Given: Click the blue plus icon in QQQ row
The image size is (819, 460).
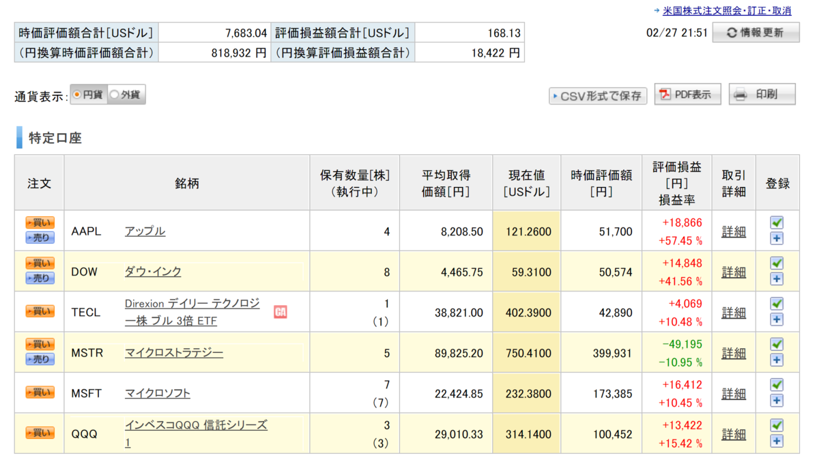Looking at the screenshot, I should pyautogui.click(x=777, y=441).
